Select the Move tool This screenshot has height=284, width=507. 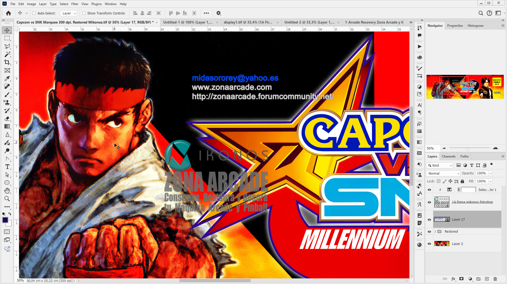[7, 30]
